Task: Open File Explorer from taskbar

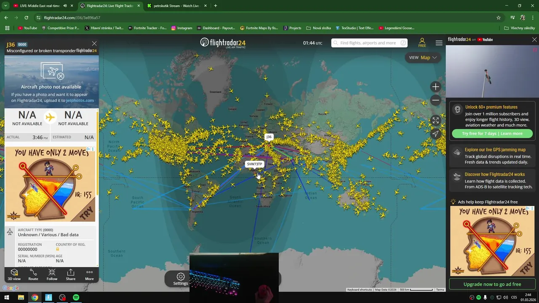Action: 21,298
